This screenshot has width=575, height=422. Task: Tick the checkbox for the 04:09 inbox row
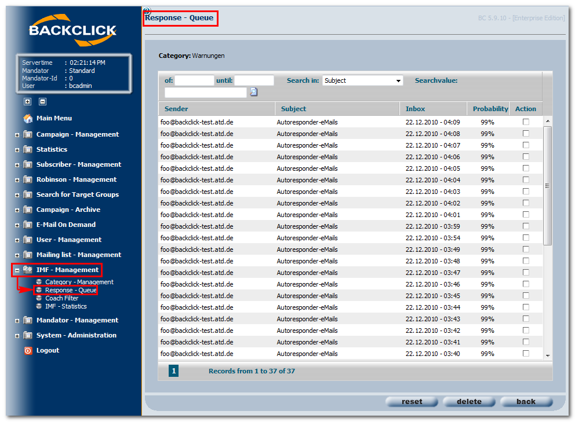526,122
